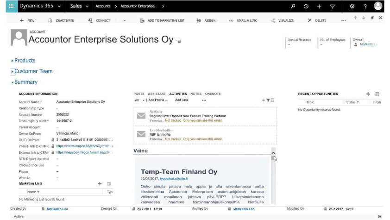
Task: Click the save icon in status bar
Action: point(380,216)
